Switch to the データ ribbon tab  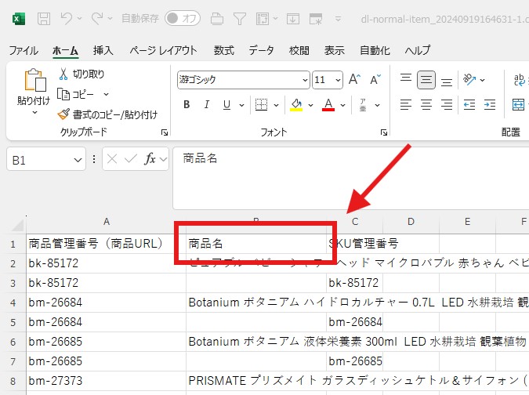tap(261, 51)
